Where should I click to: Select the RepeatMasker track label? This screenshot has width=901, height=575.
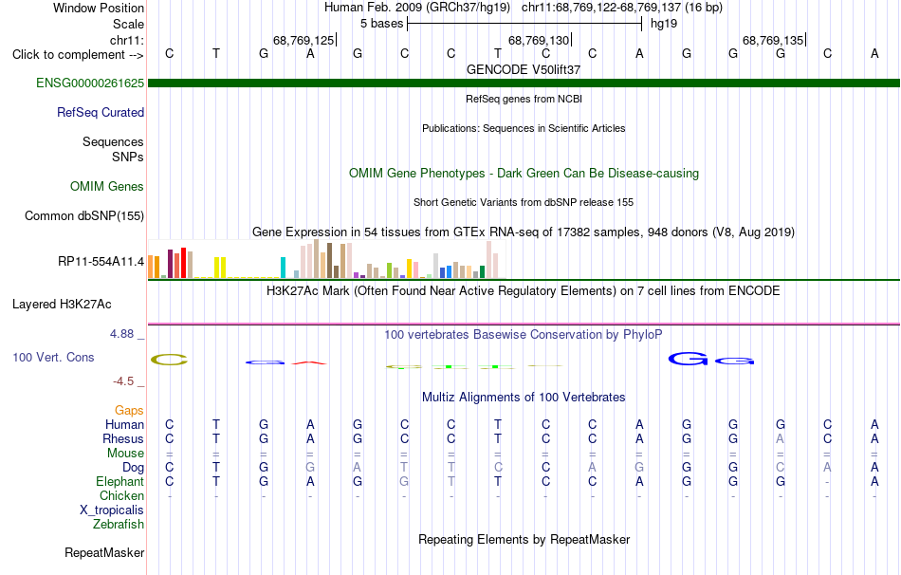click(x=104, y=552)
